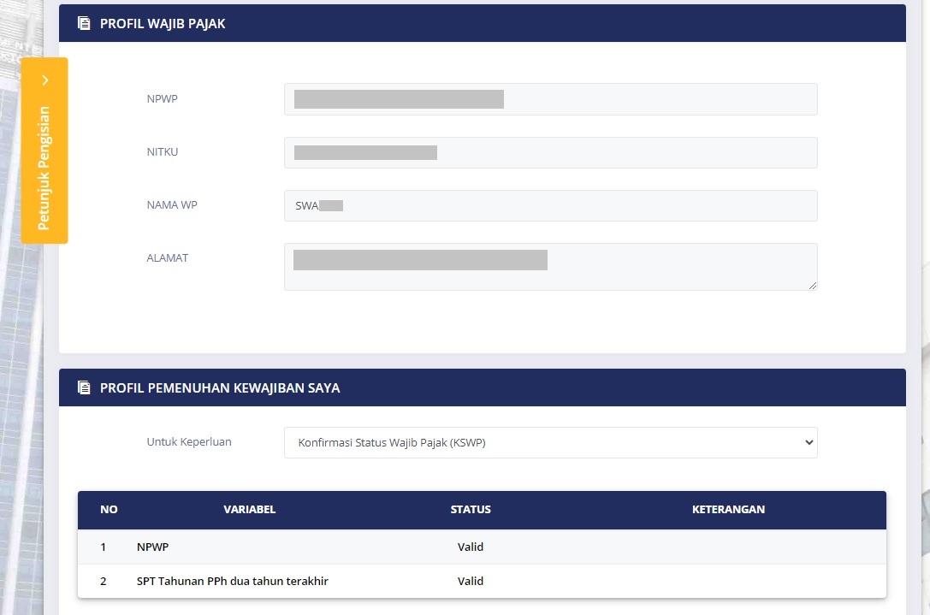Click the document icon beside Profil Pemenuhan Kewajiban Saya
The height and width of the screenshot is (615, 930).
pyautogui.click(x=84, y=388)
